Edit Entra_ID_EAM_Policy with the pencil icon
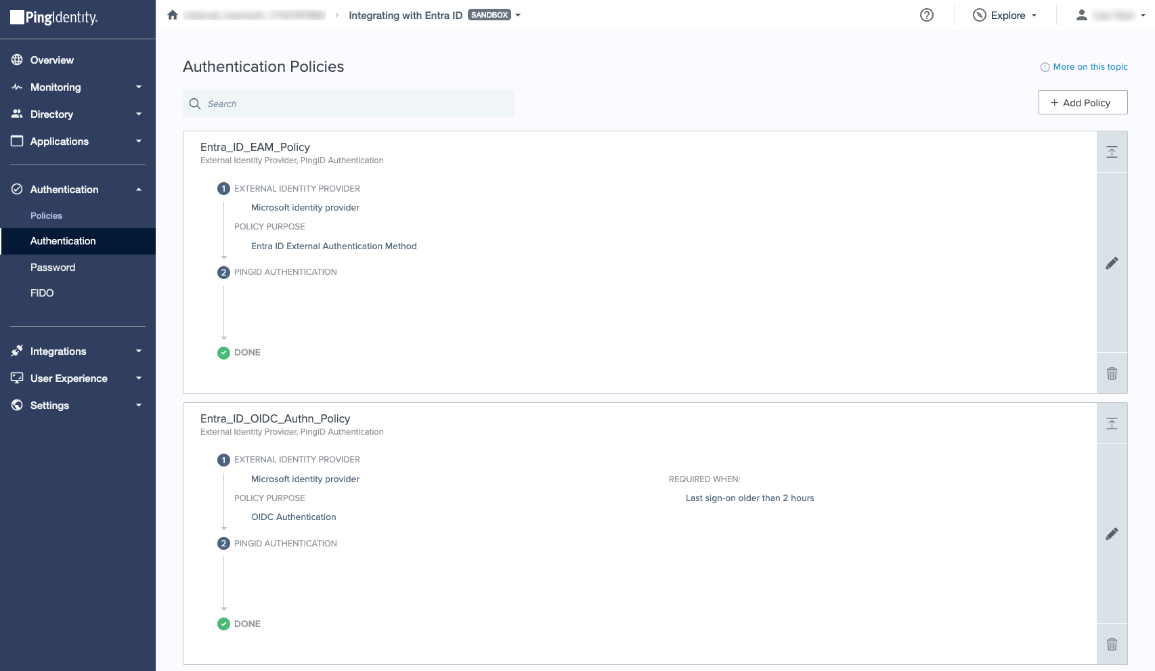The height and width of the screenshot is (671, 1155). 1112,263
